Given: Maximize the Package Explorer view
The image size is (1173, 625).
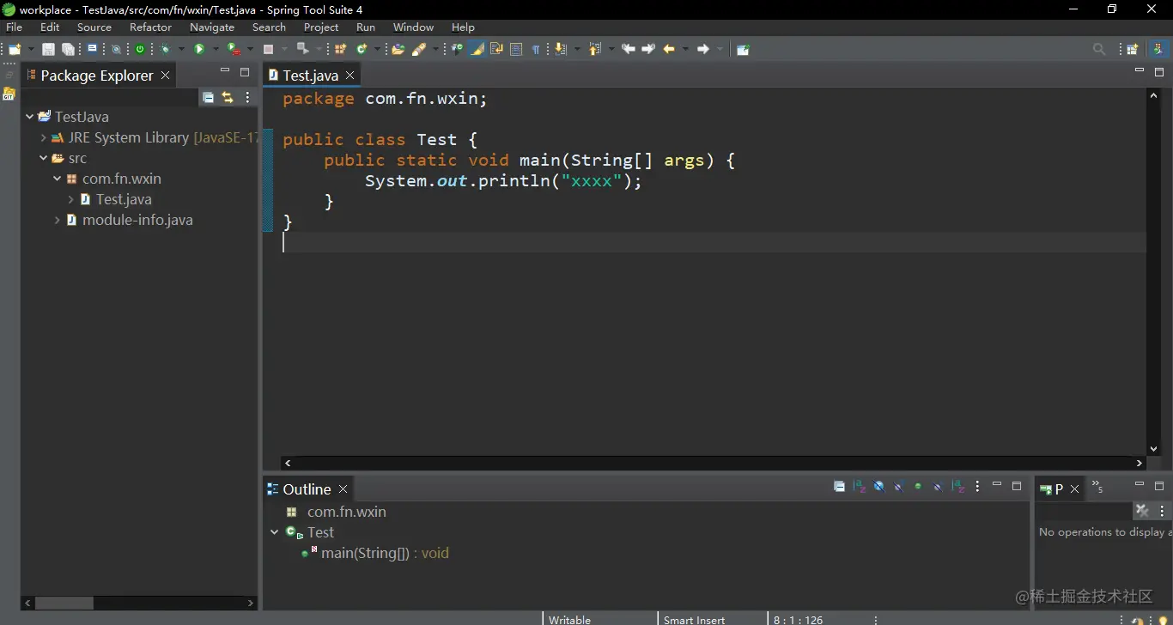Looking at the screenshot, I should tap(245, 72).
